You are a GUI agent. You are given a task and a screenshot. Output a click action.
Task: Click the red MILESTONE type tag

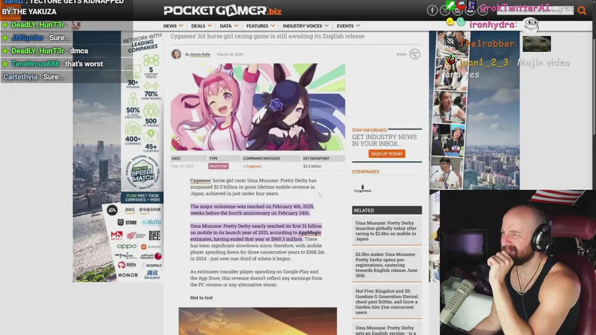pyautogui.click(x=218, y=166)
